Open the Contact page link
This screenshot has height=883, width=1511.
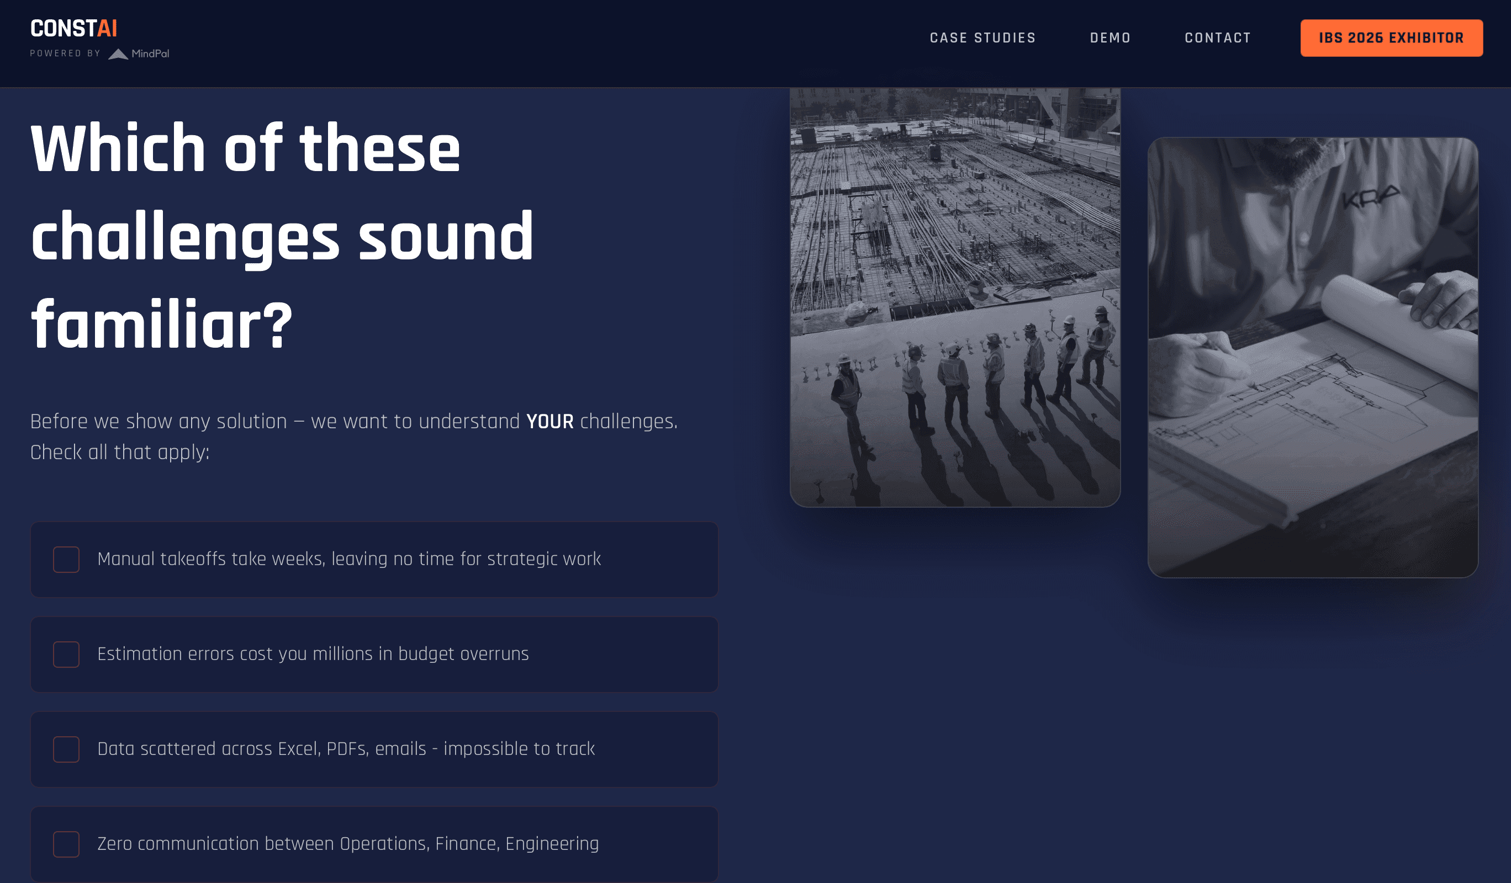(1217, 38)
